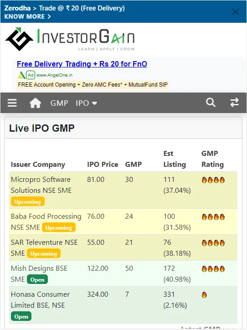
Task: Open the search magnifier icon
Action: click(x=211, y=103)
